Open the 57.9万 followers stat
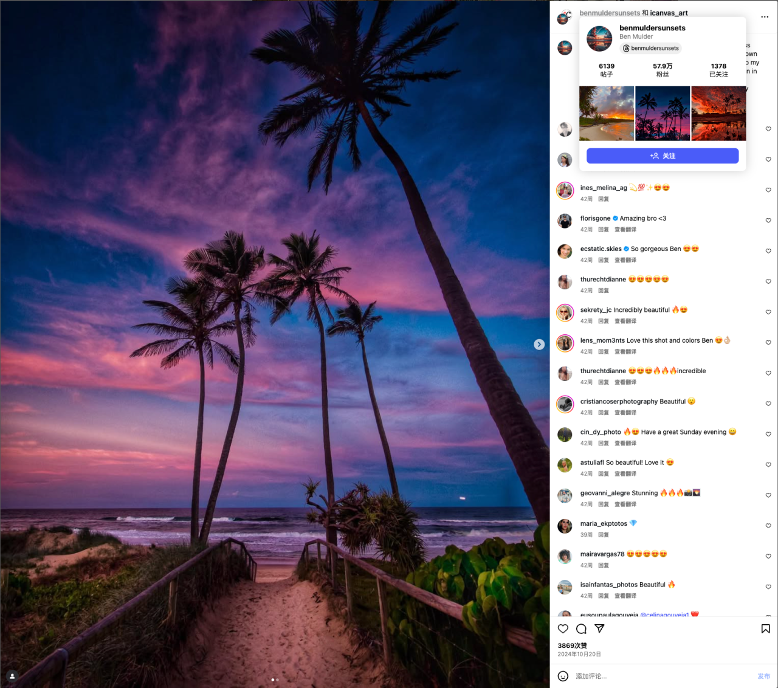This screenshot has height=688, width=778. point(663,70)
